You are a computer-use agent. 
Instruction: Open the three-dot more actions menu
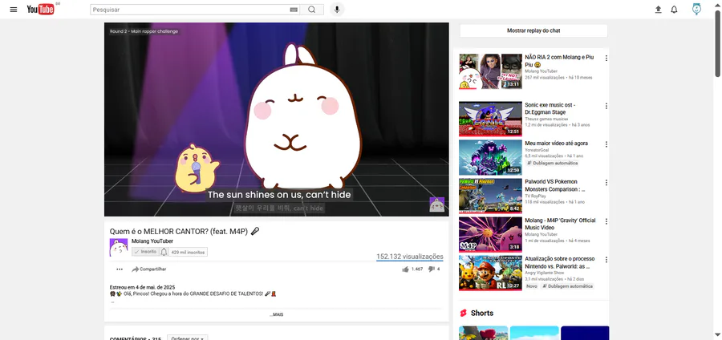pyautogui.click(x=120, y=269)
